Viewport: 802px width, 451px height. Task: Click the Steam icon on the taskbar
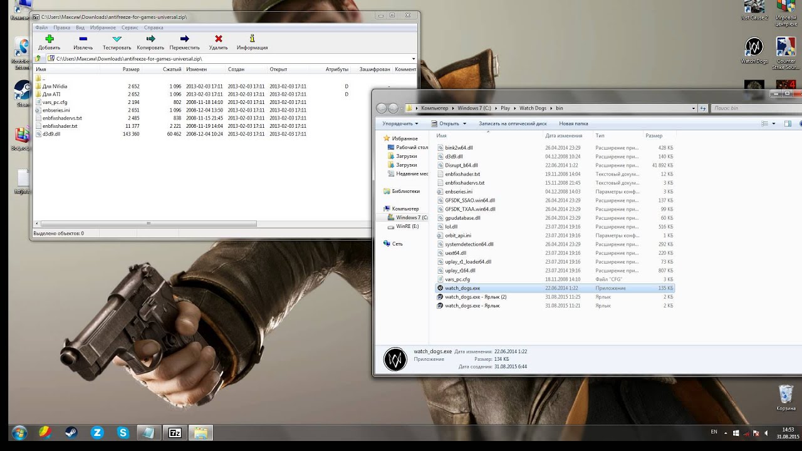(71, 432)
